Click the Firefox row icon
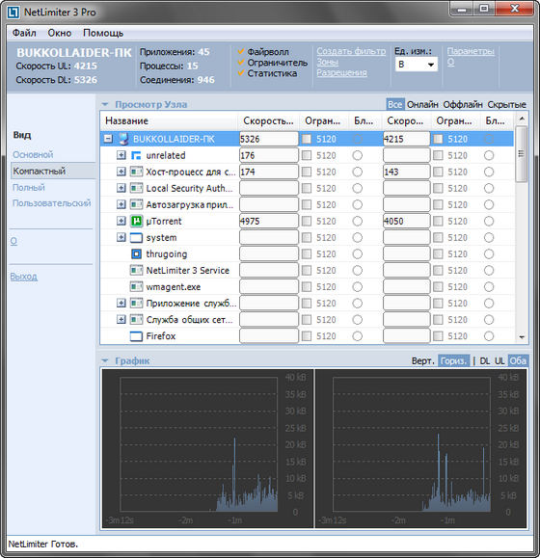 [136, 336]
